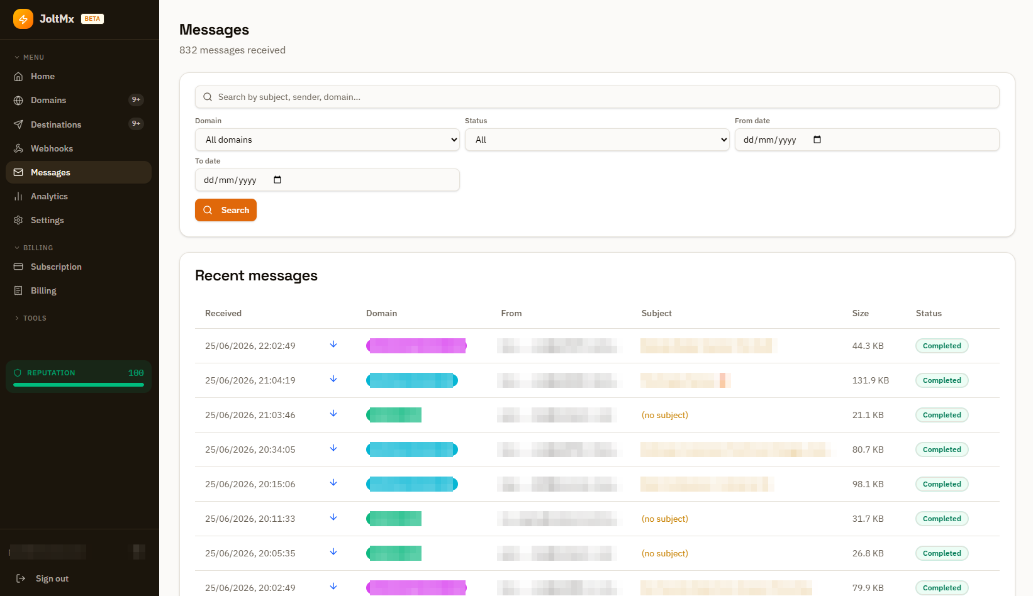Navigate to Webhooks
This screenshot has width=1033, height=596.
[x=79, y=148]
